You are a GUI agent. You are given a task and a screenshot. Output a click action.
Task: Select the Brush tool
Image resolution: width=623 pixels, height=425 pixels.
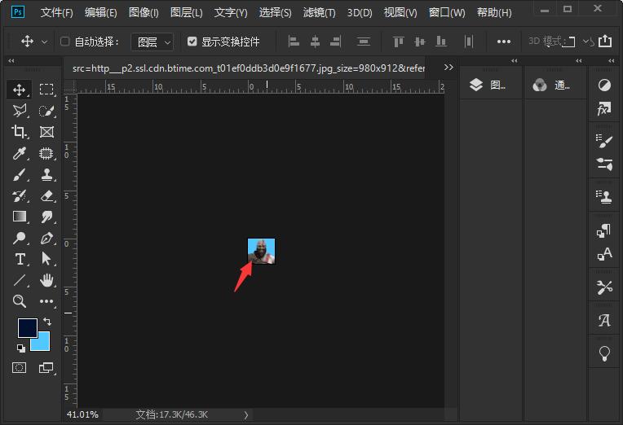19,174
